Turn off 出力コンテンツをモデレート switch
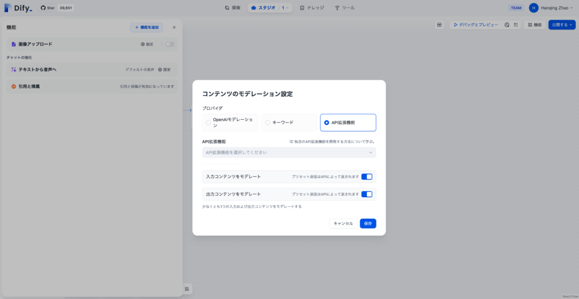 [366, 194]
